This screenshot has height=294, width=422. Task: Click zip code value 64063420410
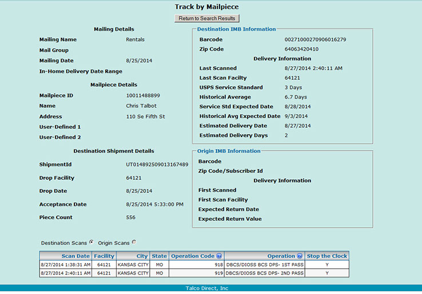pyautogui.click(x=301, y=49)
